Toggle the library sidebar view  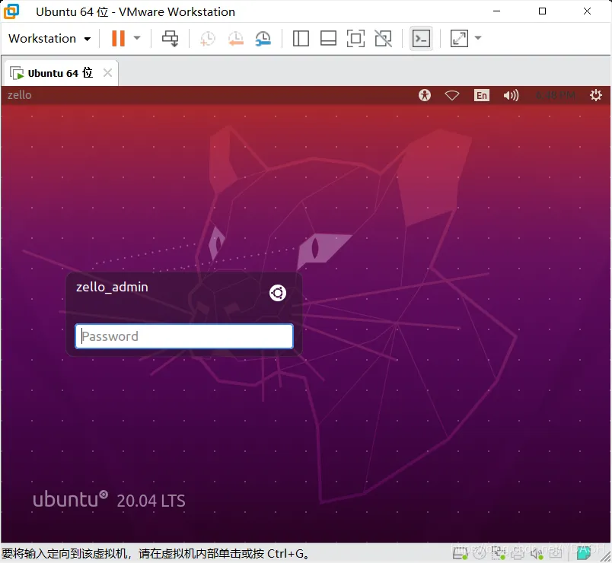(x=301, y=38)
